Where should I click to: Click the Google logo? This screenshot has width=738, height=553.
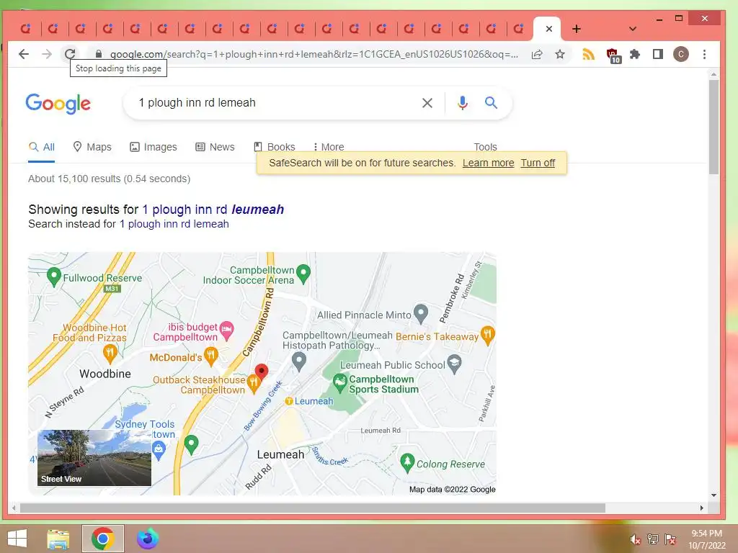pyautogui.click(x=58, y=103)
